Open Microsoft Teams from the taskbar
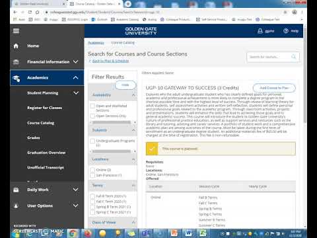 coord(145,233)
